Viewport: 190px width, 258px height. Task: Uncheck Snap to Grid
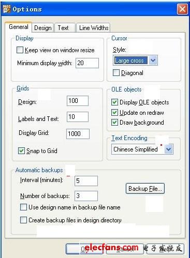coord(21,151)
